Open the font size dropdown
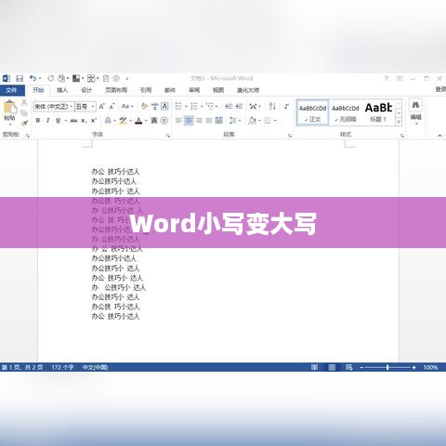Image resolution: width=446 pixels, height=446 pixels. [x=93, y=107]
